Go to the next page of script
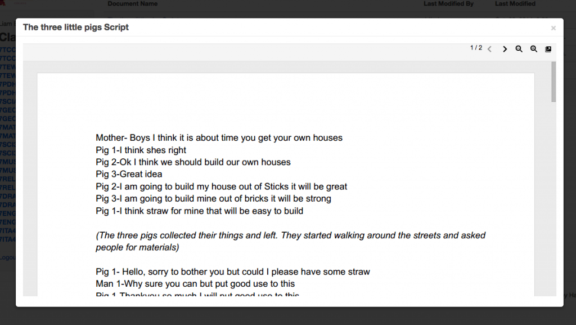The height and width of the screenshot is (325, 576). [505, 49]
